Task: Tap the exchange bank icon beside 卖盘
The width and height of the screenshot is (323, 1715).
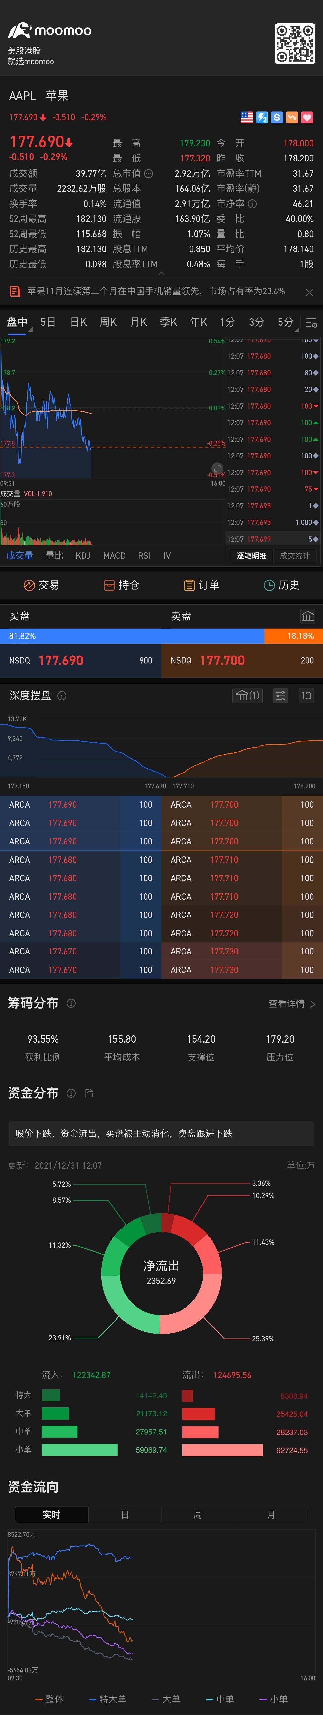Action: [307, 616]
